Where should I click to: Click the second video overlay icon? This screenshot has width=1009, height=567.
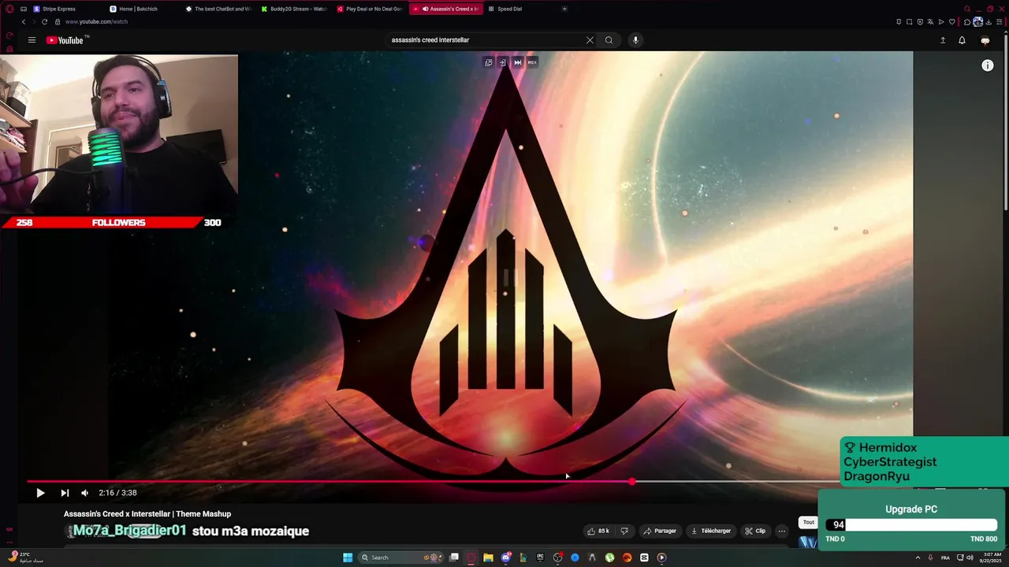point(502,62)
